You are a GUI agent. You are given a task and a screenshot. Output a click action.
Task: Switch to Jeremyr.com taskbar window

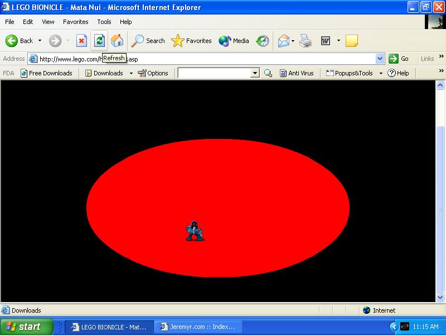198,327
